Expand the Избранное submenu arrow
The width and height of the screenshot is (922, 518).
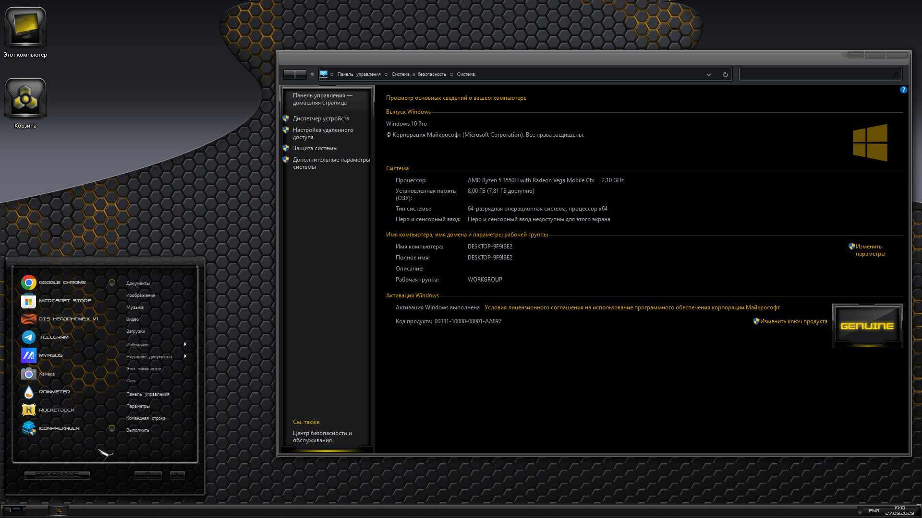pos(185,344)
